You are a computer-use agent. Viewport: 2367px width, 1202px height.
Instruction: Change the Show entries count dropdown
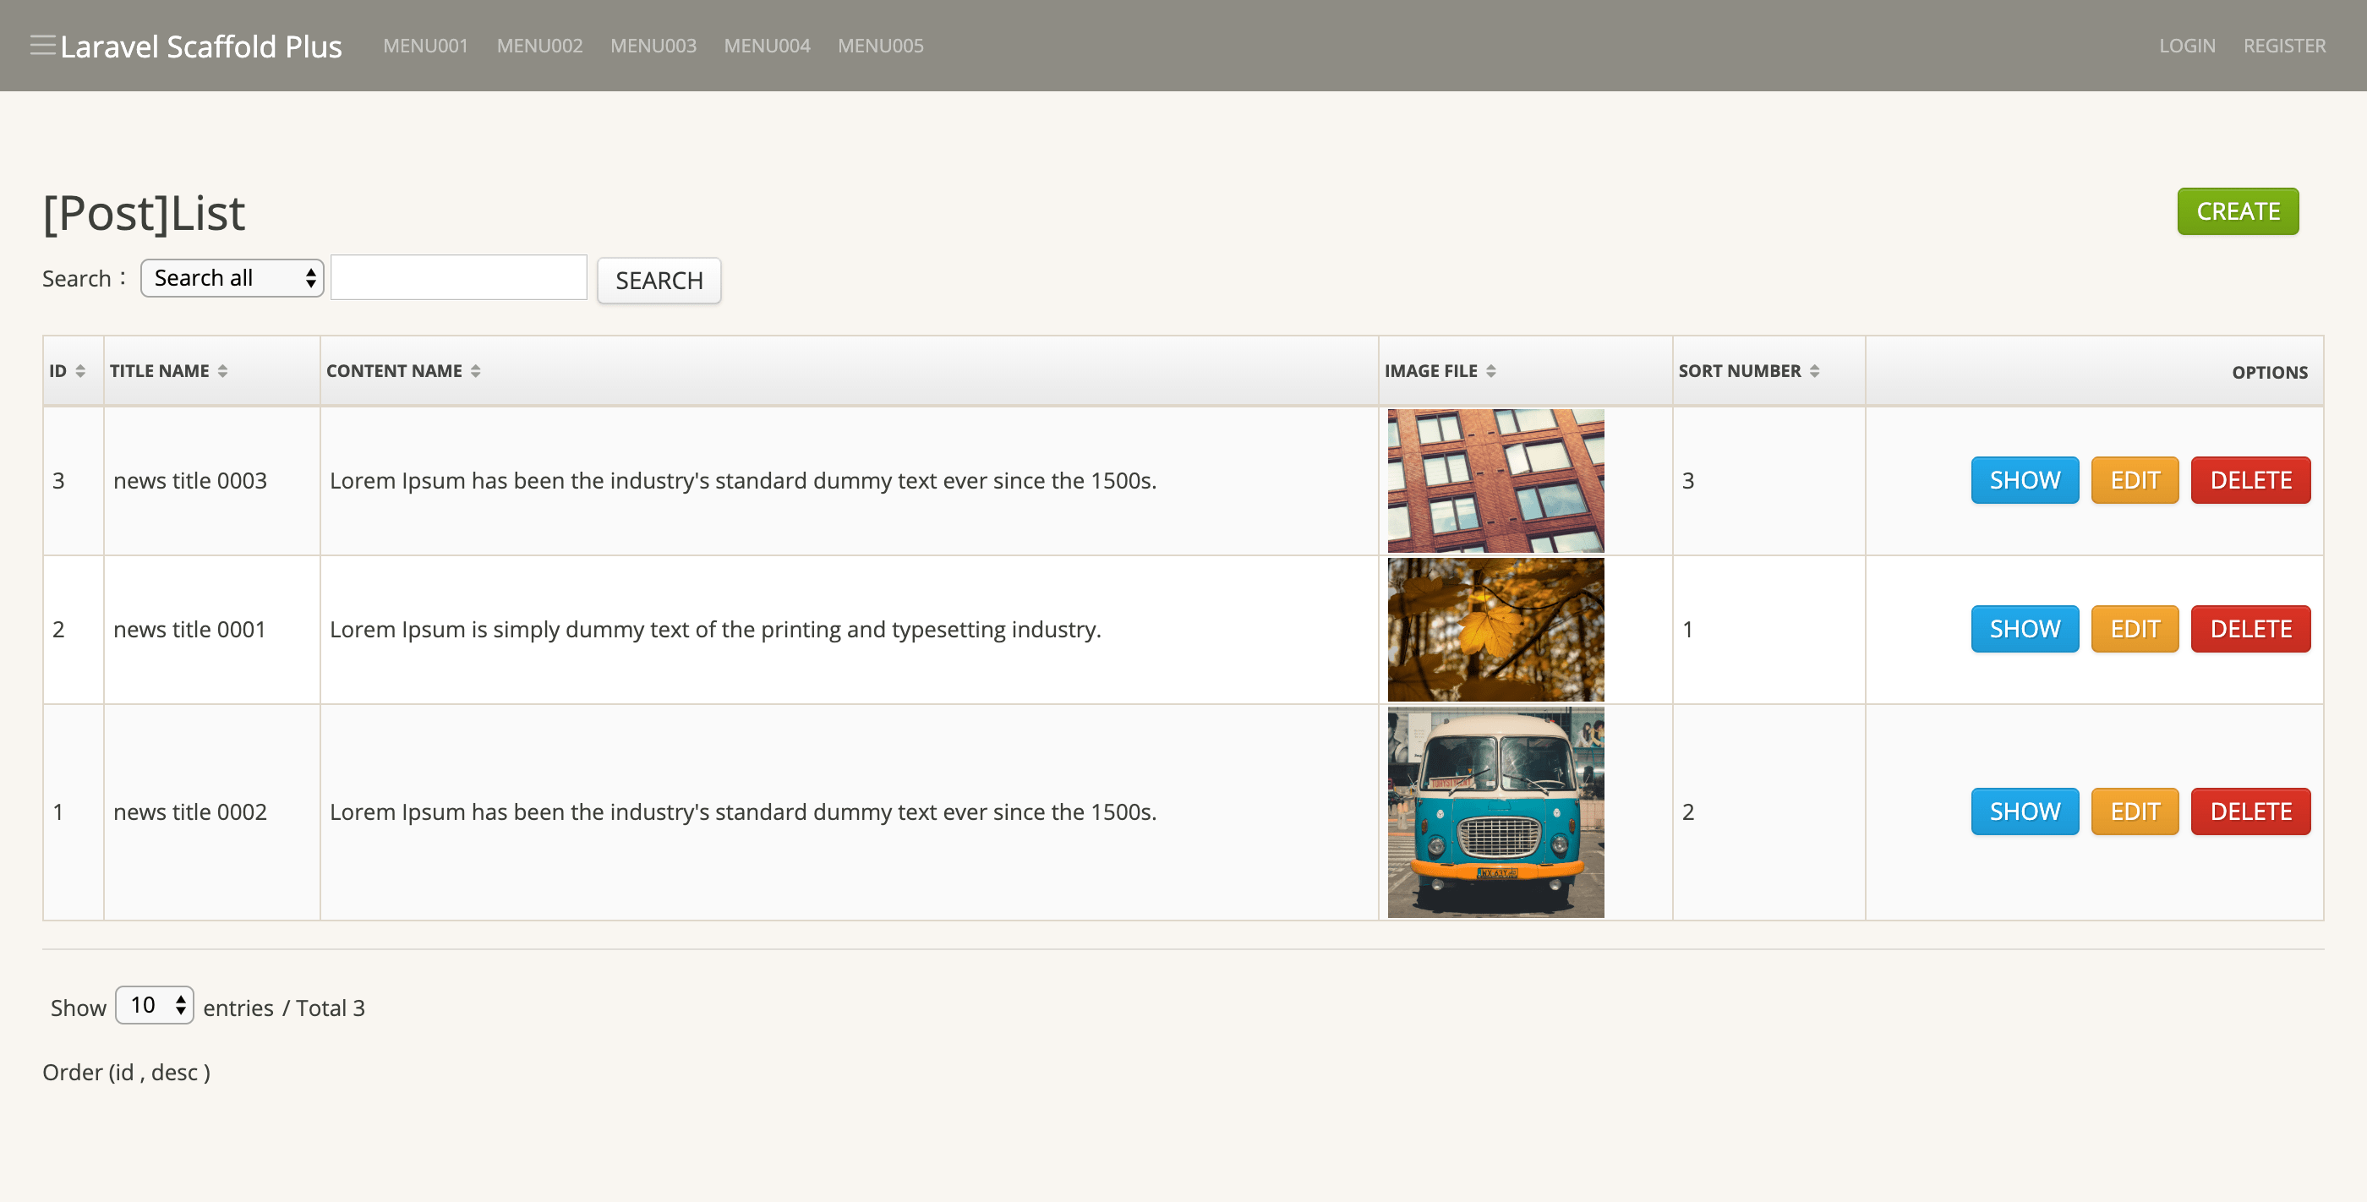pyautogui.click(x=155, y=1004)
